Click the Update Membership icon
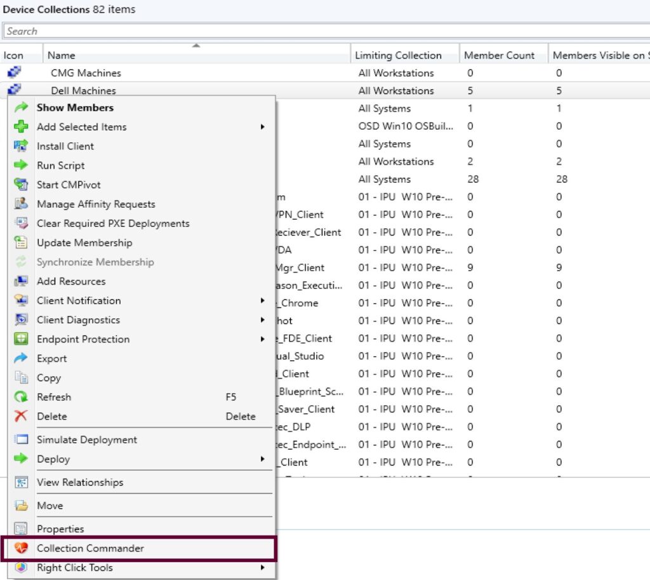 coord(21,243)
